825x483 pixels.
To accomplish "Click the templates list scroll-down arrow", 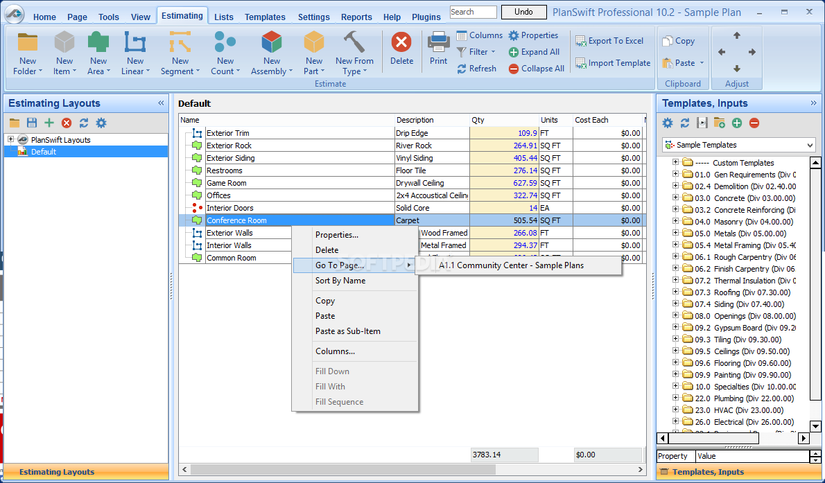I will [815, 426].
